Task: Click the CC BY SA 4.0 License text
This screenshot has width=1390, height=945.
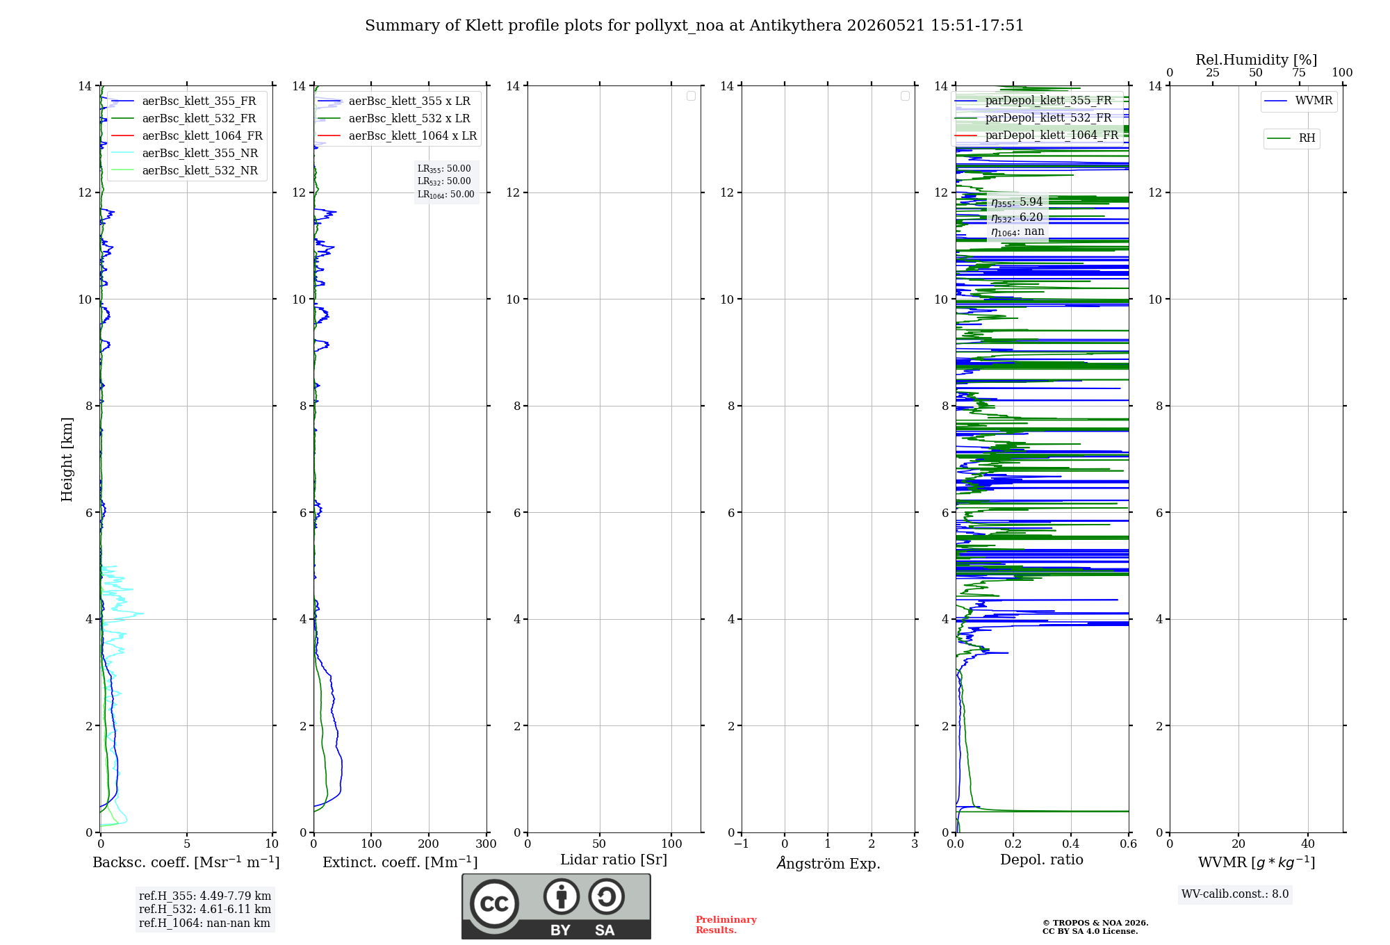Action: [x=1090, y=932]
